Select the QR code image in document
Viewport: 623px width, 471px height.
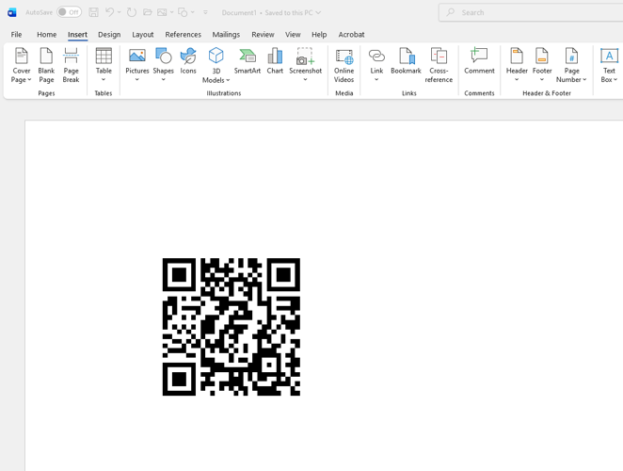[x=232, y=327]
